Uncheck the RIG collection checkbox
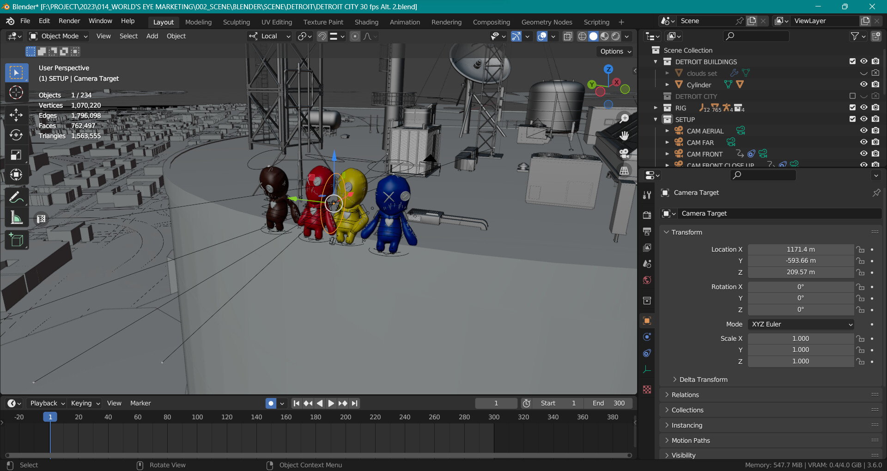887x471 pixels. (852, 108)
